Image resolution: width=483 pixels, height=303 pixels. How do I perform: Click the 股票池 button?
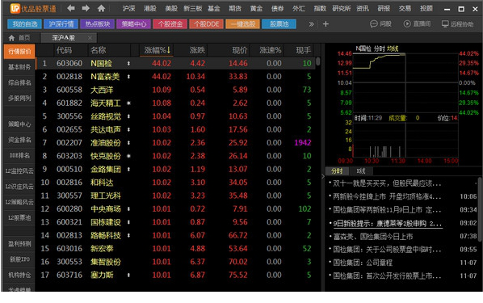(x=279, y=23)
